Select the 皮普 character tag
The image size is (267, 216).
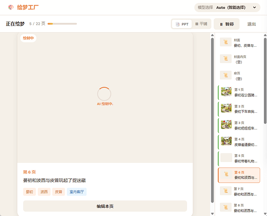[x=59, y=192]
